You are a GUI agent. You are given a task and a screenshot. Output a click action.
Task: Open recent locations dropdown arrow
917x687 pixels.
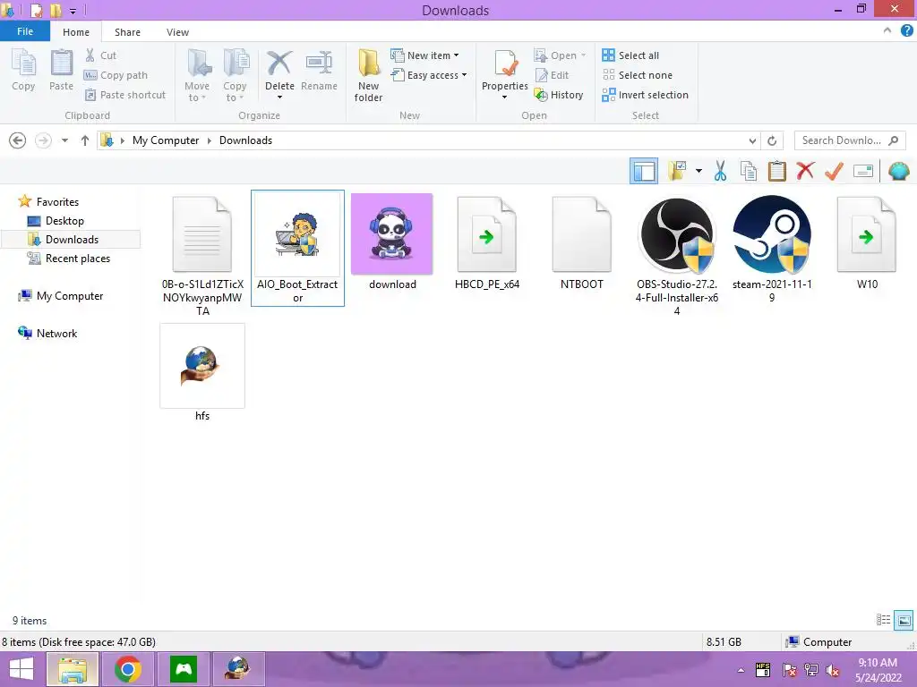(64, 140)
